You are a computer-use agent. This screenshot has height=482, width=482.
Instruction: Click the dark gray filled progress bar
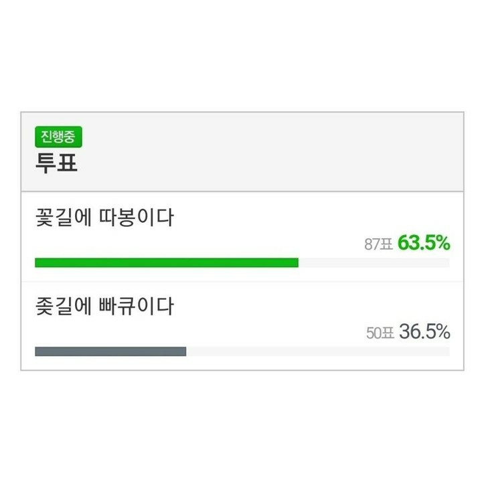point(110,351)
